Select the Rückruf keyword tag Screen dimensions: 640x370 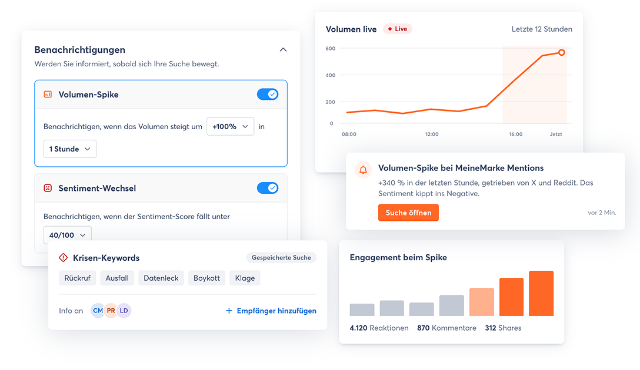coord(78,278)
